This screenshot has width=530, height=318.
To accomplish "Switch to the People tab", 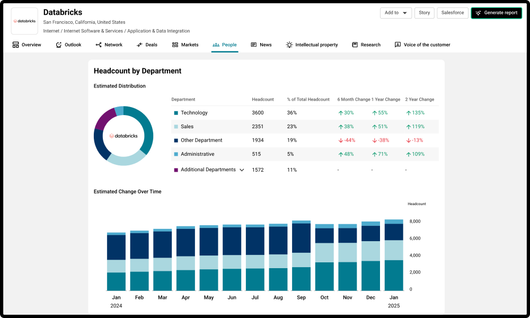I will tap(225, 45).
